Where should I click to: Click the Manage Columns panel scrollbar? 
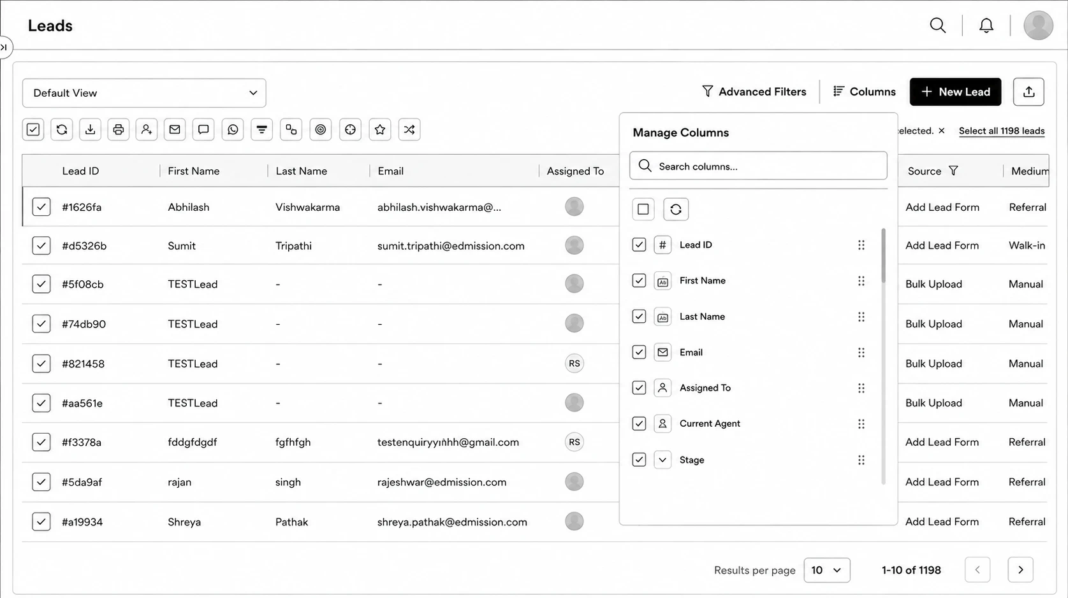pos(883,255)
